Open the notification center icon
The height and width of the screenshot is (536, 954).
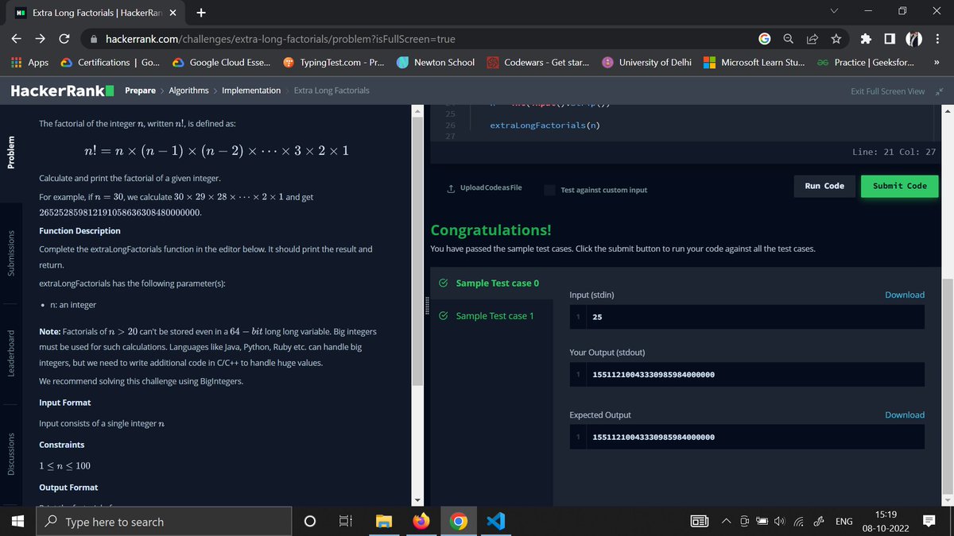pyautogui.click(x=929, y=522)
